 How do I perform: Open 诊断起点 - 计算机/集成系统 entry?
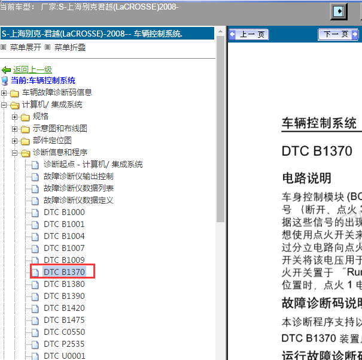point(93,165)
